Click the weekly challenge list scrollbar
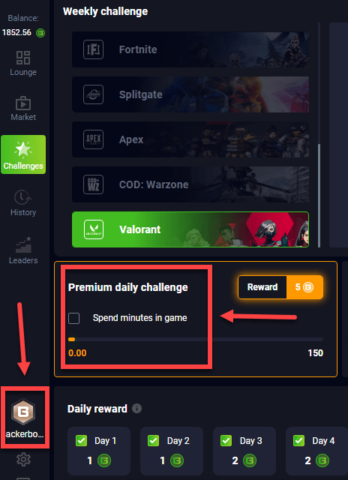This screenshot has width=348, height=480. pos(318,196)
